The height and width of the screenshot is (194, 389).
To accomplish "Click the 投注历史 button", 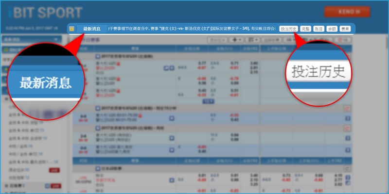I will (x=288, y=29).
